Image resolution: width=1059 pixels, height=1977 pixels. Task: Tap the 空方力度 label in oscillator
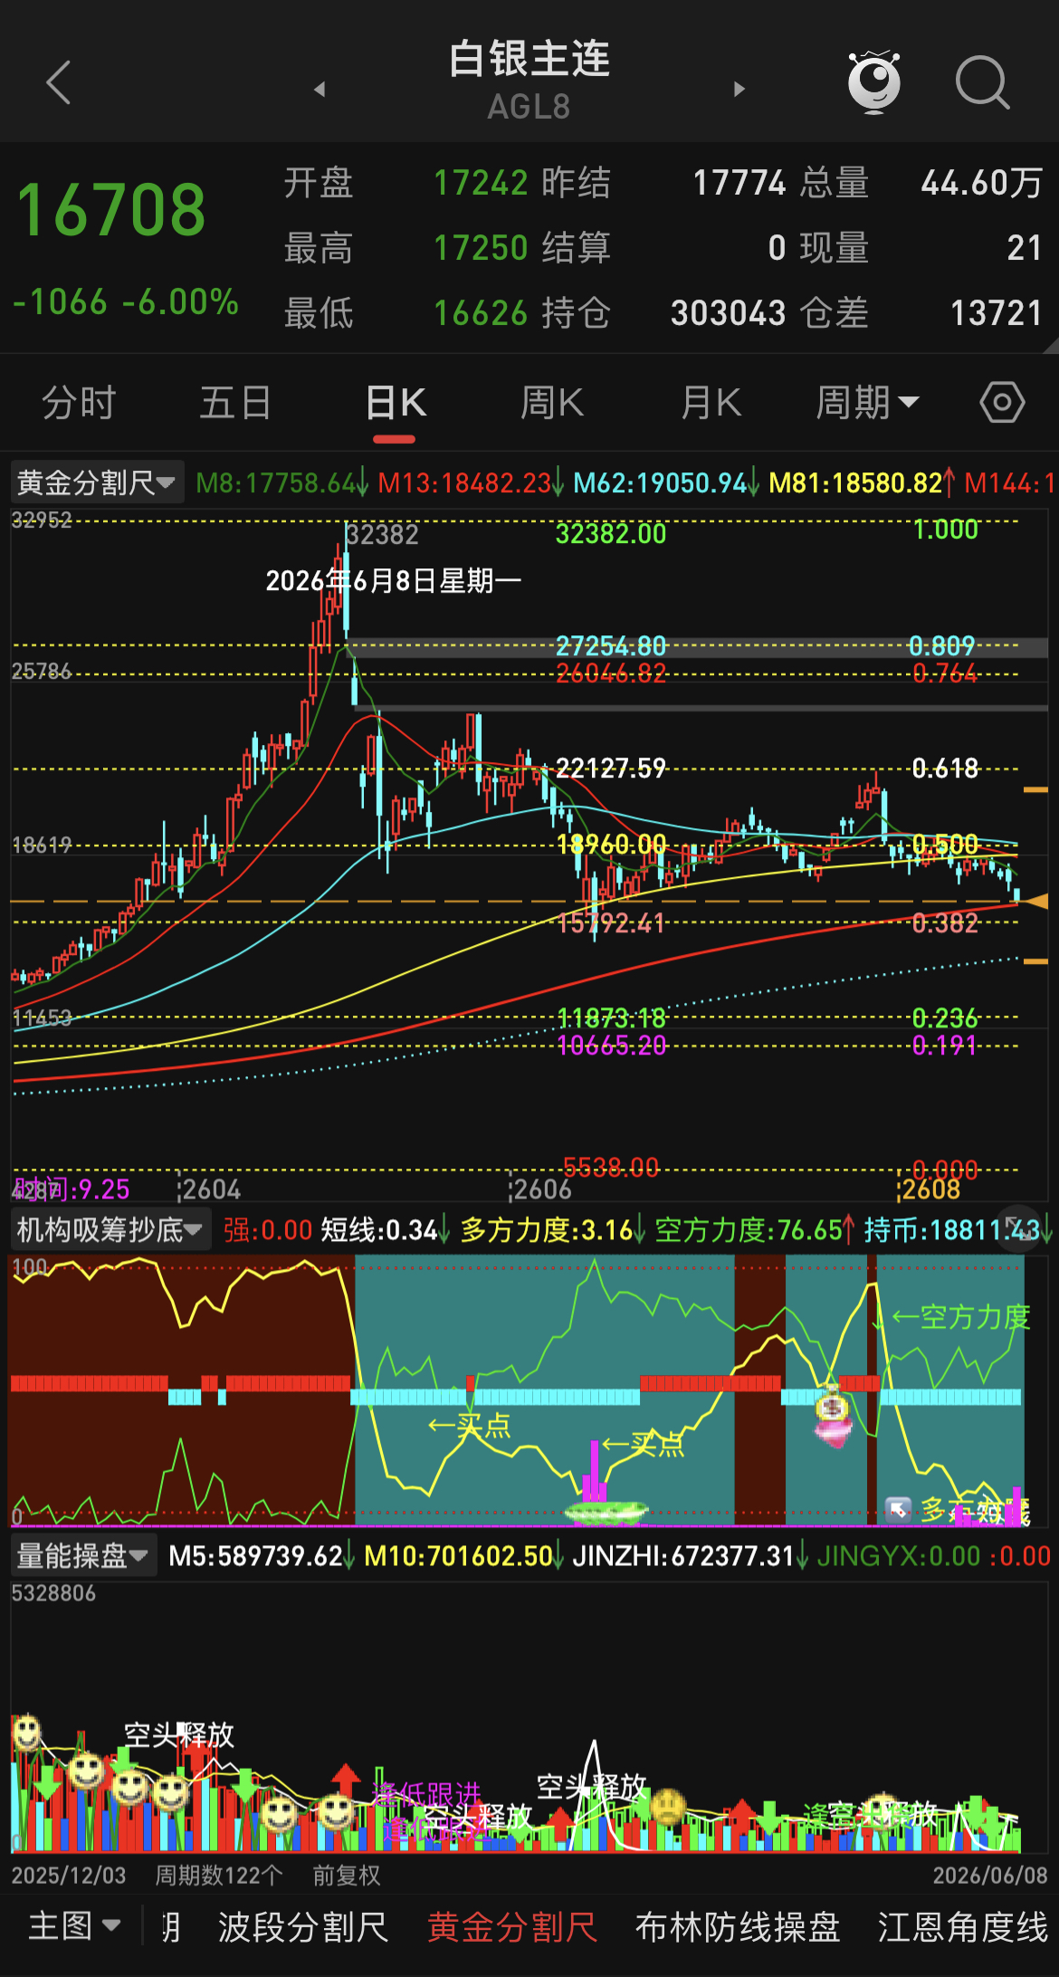(961, 1317)
